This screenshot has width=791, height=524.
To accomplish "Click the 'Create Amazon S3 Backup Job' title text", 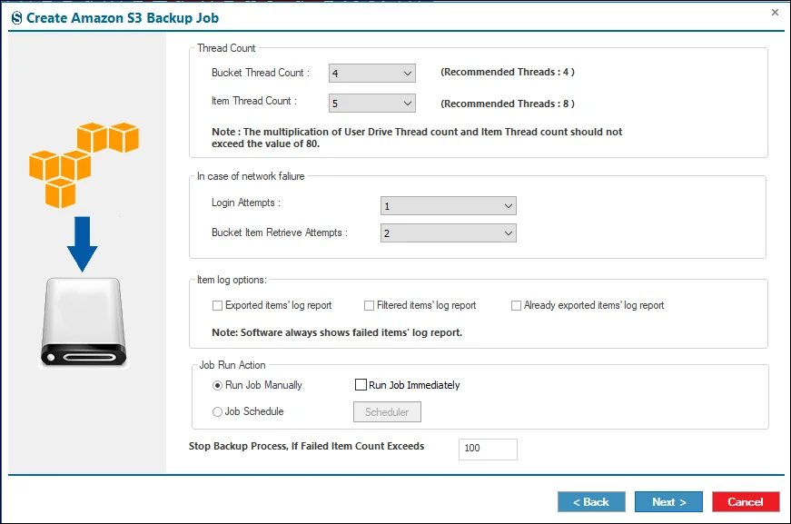I will (x=123, y=18).
